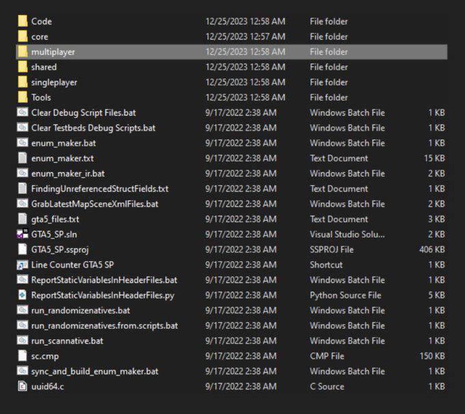Select the core folder name
The width and height of the screenshot is (465, 414).
tap(40, 37)
